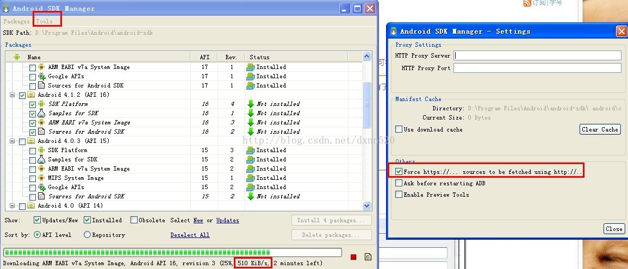Click the SDK Platform API 15 Android icon
628x269 pixels.
pos(41,150)
